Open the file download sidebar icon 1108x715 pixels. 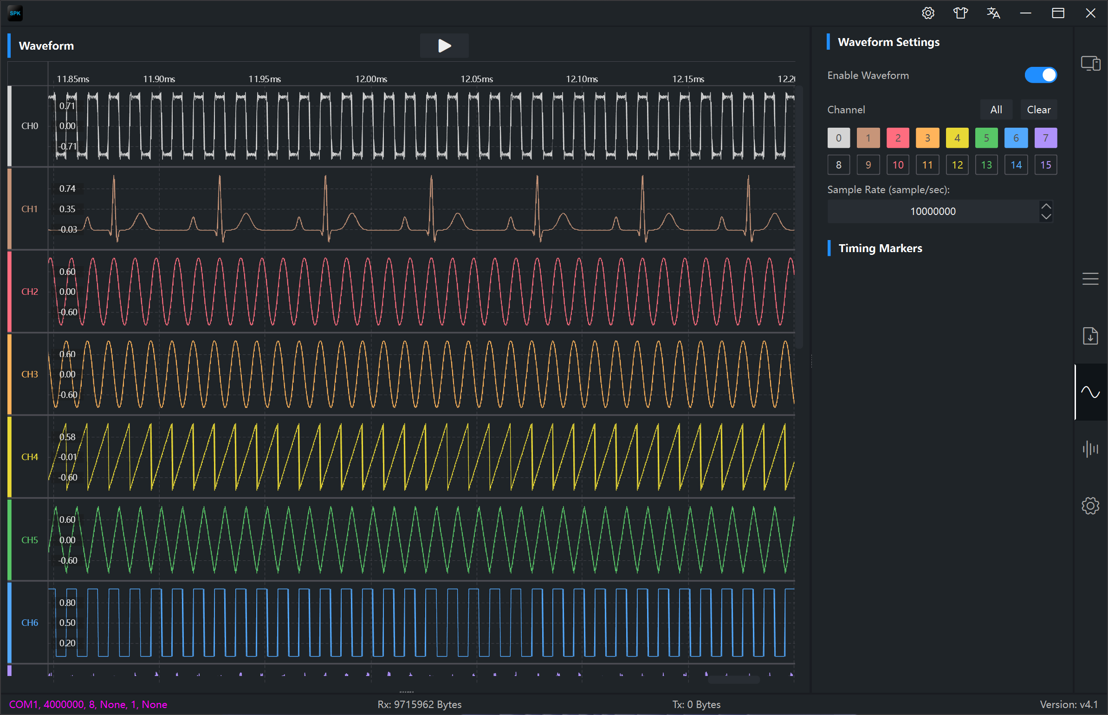(1090, 336)
